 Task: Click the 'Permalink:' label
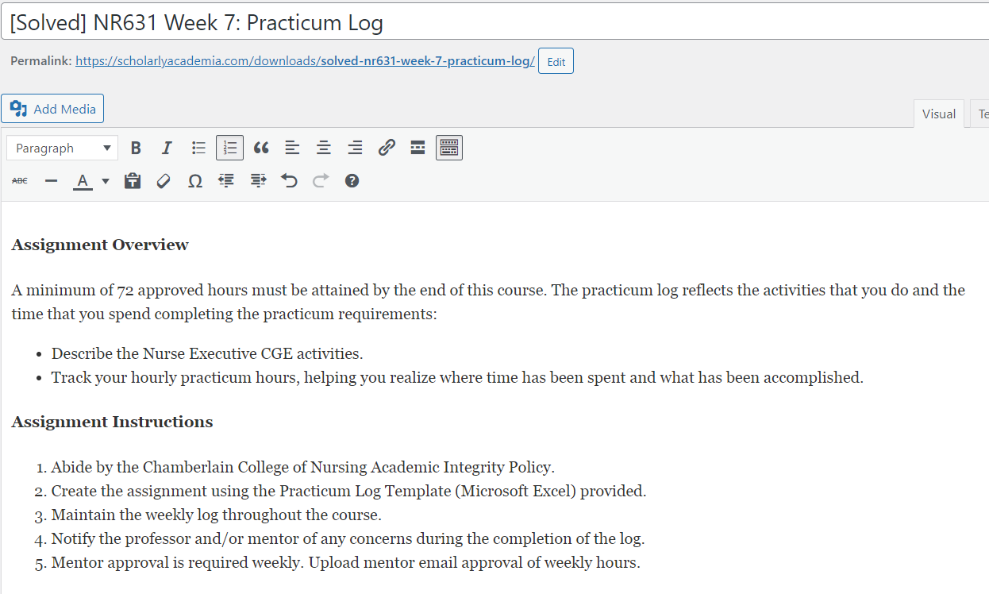pos(40,61)
